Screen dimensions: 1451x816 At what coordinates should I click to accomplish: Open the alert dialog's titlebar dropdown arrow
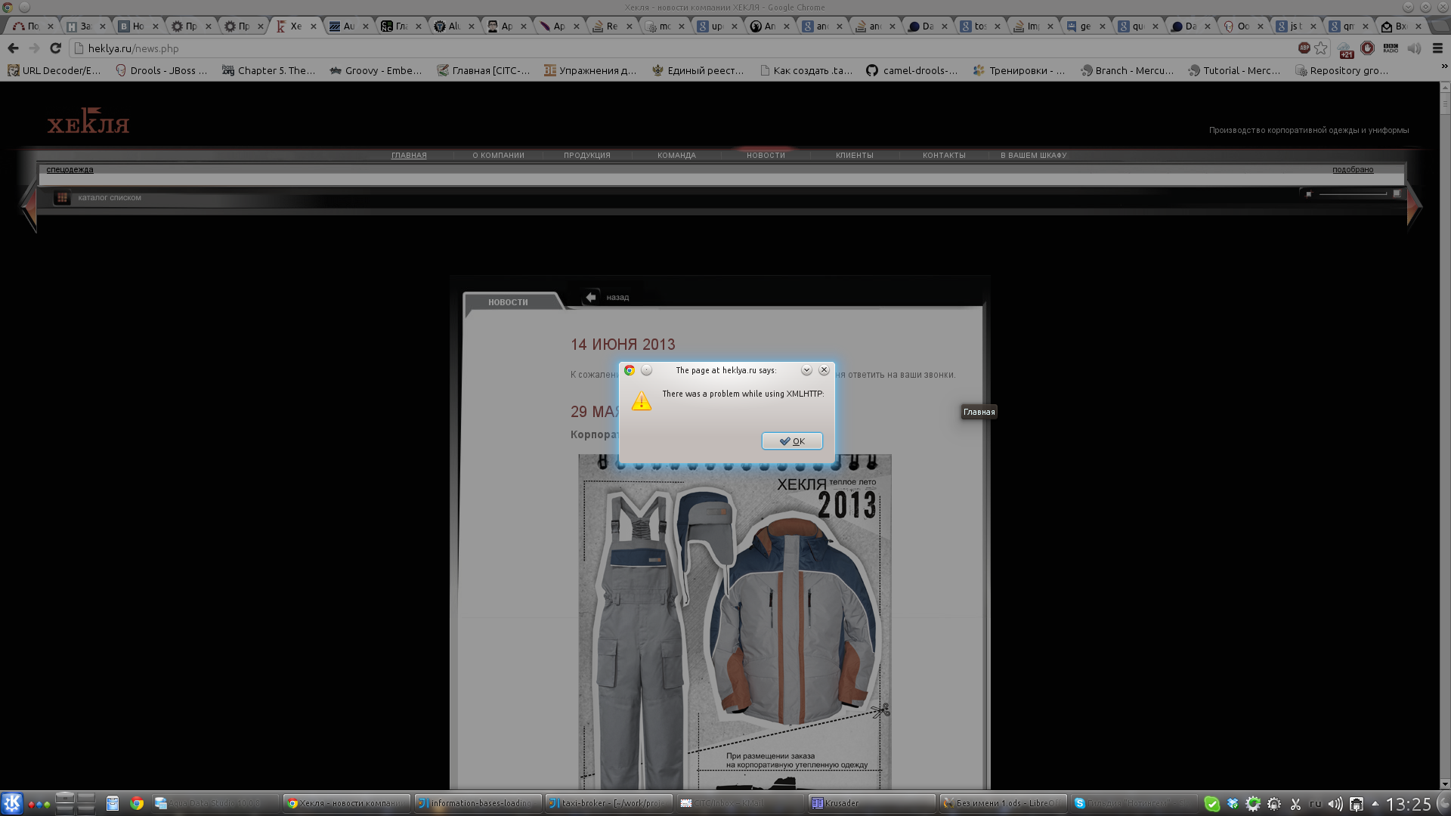(x=806, y=370)
